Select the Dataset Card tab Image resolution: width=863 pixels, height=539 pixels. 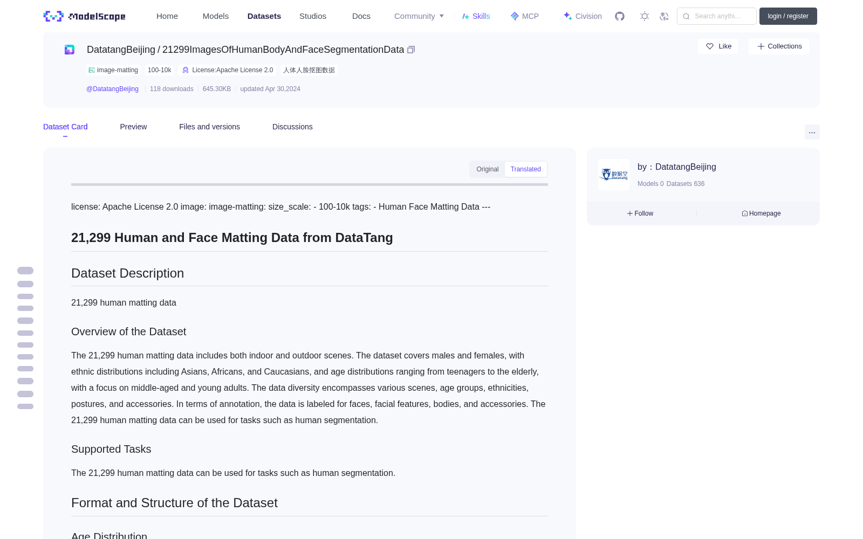point(65,127)
